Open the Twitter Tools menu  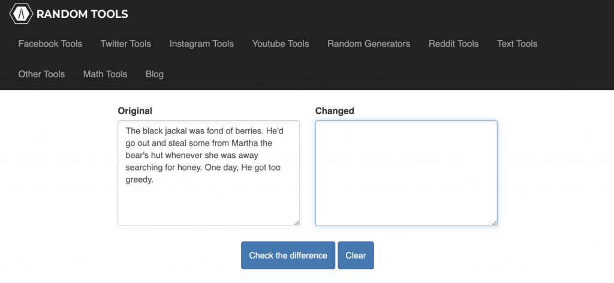tap(126, 44)
